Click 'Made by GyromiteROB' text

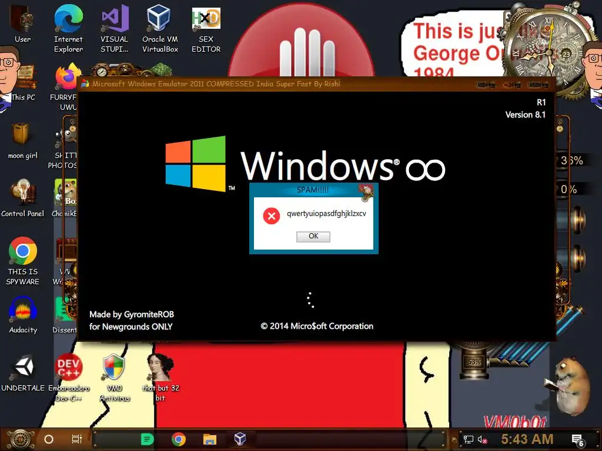(132, 315)
